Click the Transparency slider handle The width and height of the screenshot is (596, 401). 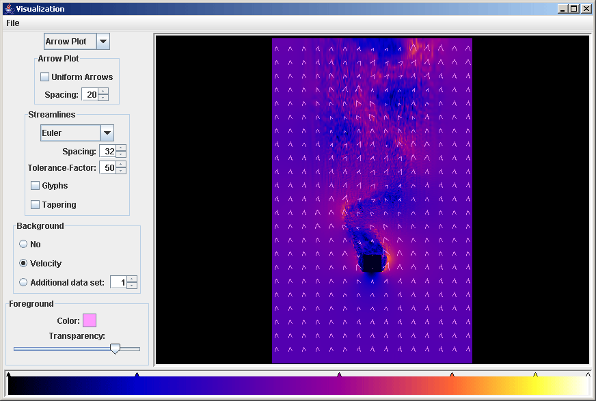click(x=115, y=348)
